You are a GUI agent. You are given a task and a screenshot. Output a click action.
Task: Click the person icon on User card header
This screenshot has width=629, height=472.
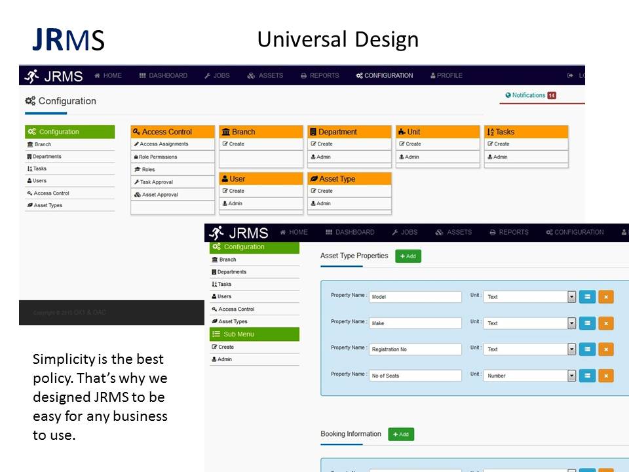pos(225,178)
